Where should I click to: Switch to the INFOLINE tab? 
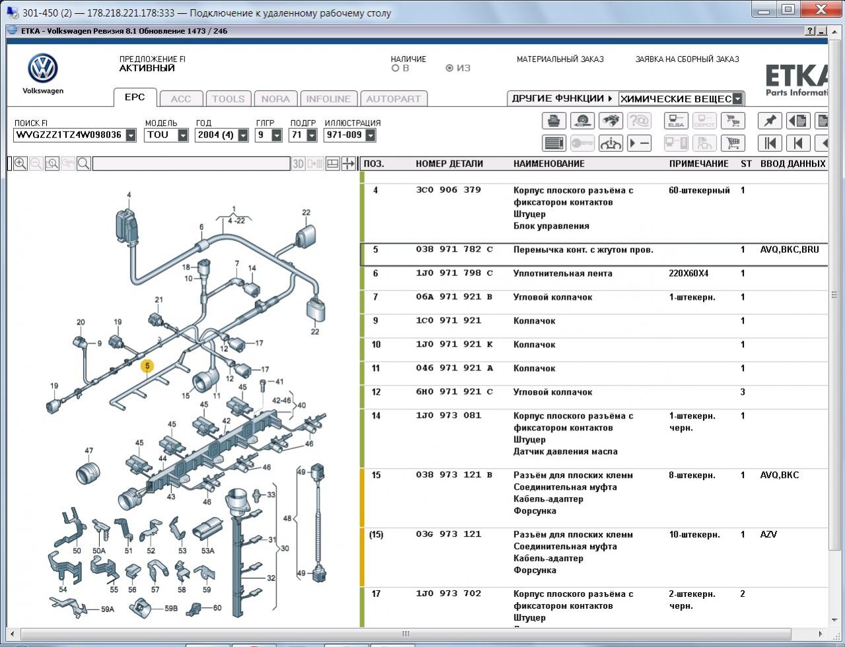pyautogui.click(x=328, y=99)
